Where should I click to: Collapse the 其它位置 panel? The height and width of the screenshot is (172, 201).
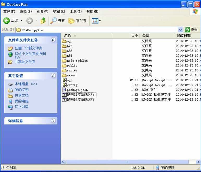point(53,76)
